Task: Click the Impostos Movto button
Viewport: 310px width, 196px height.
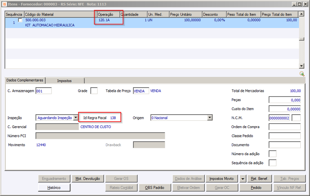Action: click(x=222, y=179)
